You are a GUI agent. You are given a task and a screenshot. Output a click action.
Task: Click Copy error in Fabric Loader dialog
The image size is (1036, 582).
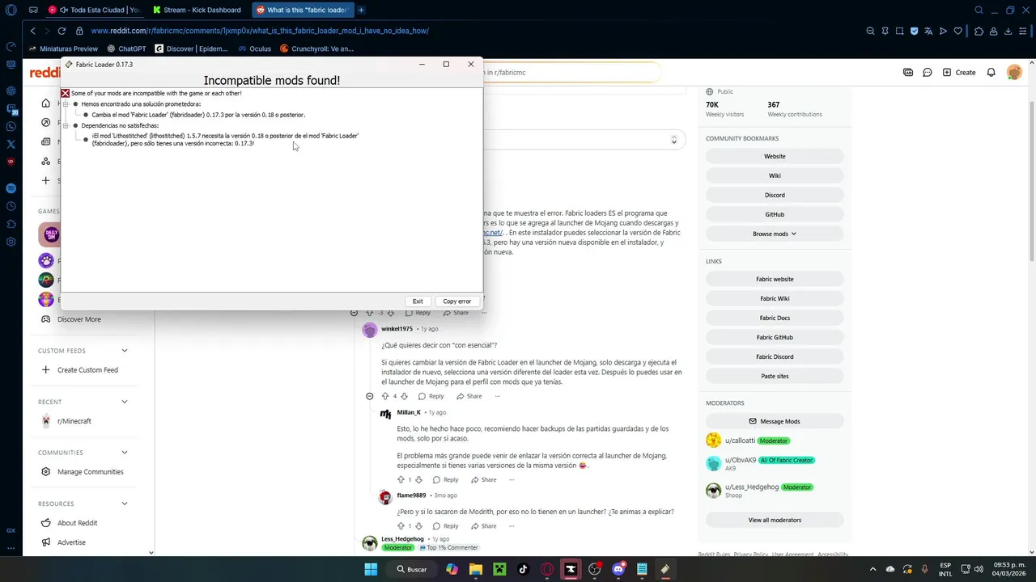pyautogui.click(x=456, y=301)
